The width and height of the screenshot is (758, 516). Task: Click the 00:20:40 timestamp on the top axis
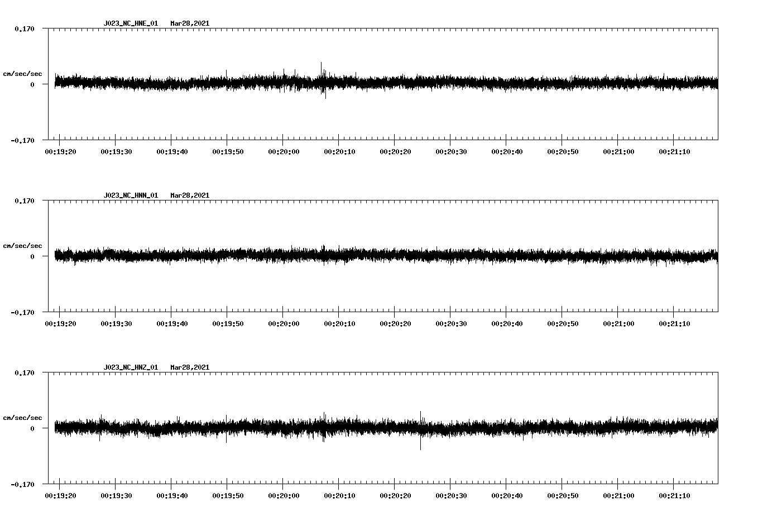507,150
